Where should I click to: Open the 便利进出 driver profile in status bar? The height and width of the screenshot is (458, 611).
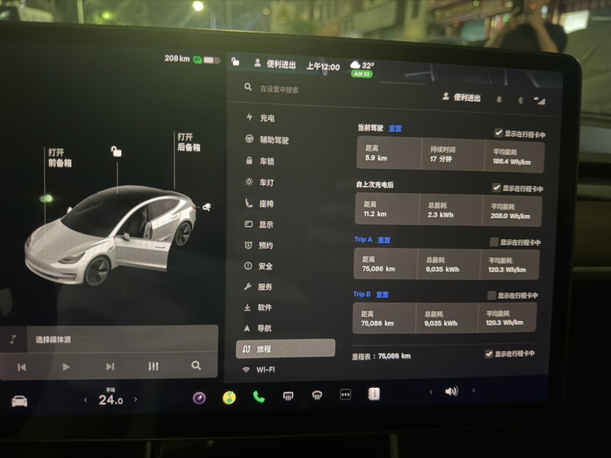coord(275,64)
